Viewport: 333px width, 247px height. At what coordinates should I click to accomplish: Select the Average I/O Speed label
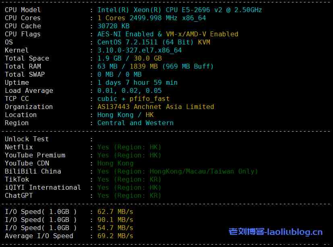(x=39, y=237)
